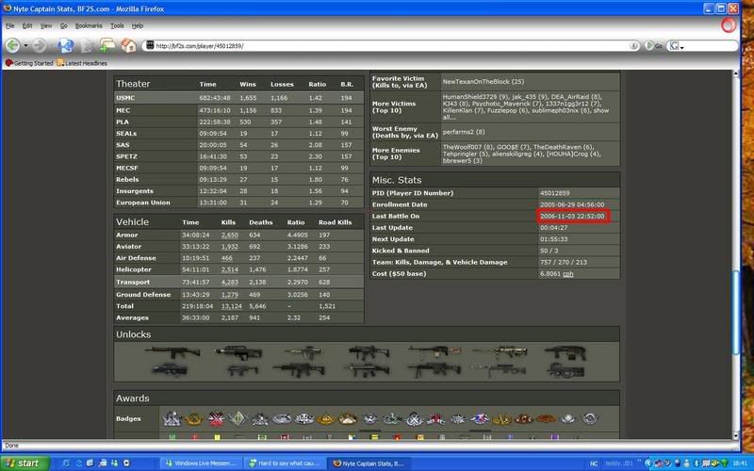Image resolution: width=754 pixels, height=471 pixels.
Task: Click the Transport kills link 4,283
Action: point(229,282)
